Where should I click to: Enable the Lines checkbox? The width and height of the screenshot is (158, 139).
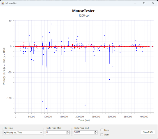(102, 130)
